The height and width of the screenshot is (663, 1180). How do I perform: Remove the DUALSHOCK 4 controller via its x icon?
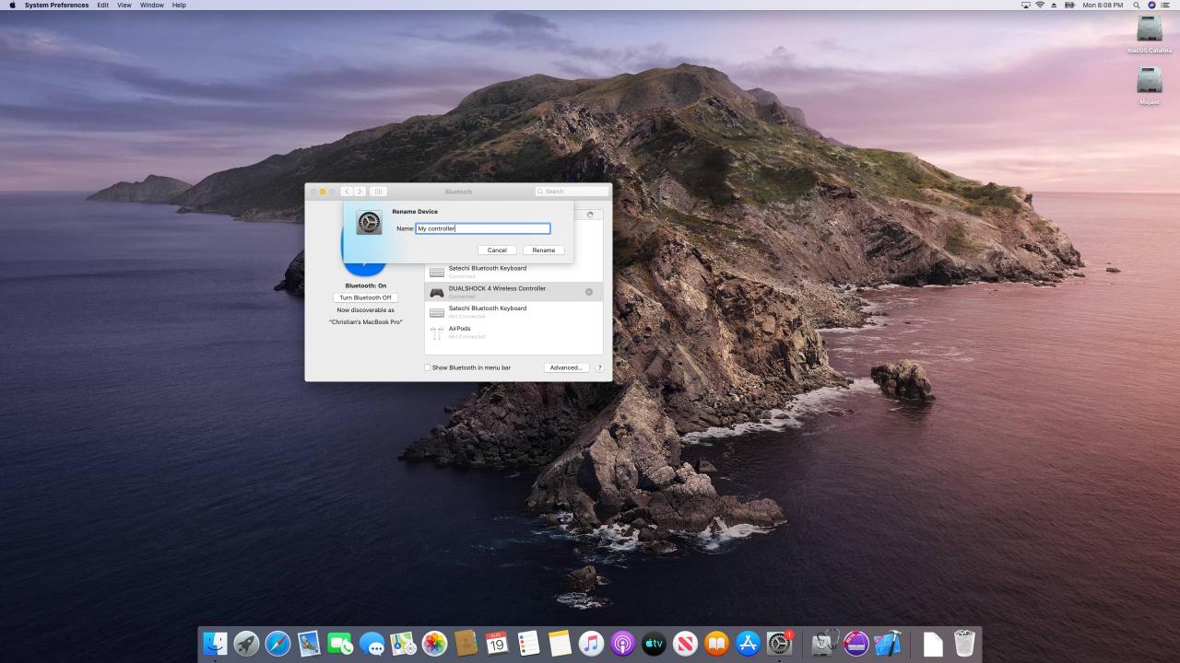tap(589, 292)
